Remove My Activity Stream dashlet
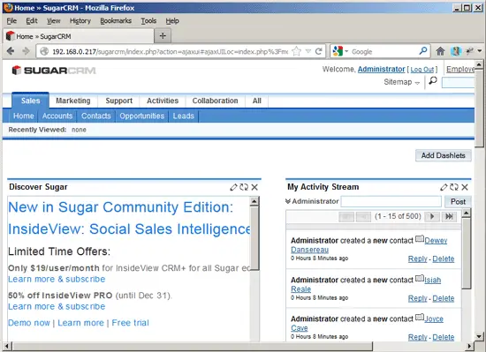 465,187
